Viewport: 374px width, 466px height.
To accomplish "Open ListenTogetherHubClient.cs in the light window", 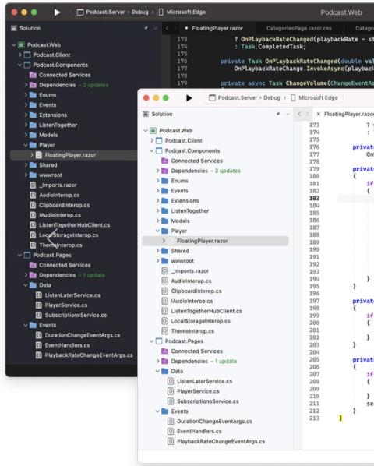I will click(206, 311).
